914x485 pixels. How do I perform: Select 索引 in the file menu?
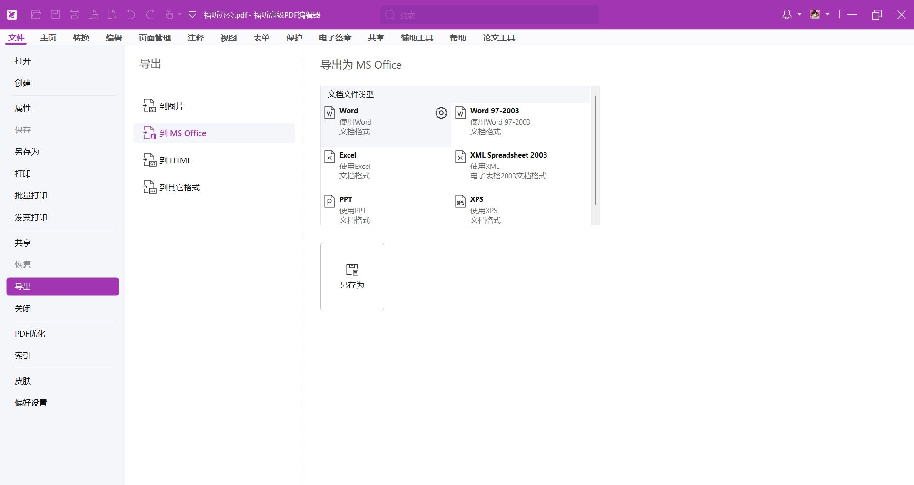(62, 356)
